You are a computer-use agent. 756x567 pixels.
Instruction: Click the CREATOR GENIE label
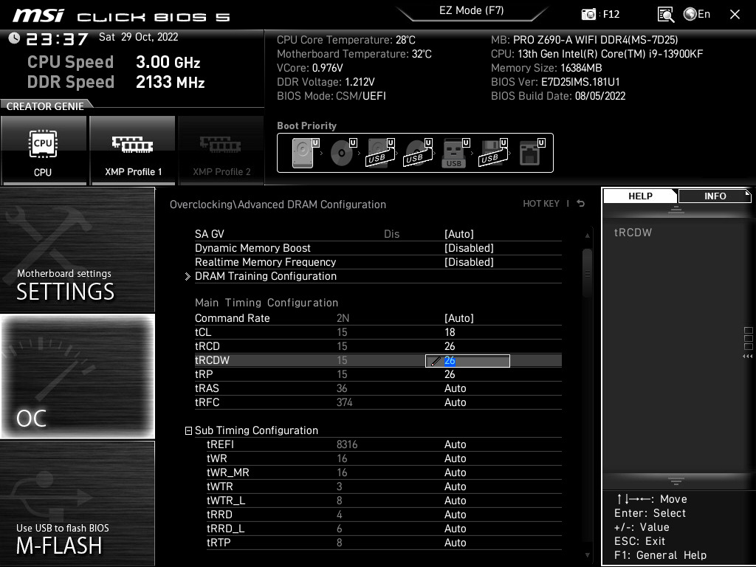45,106
